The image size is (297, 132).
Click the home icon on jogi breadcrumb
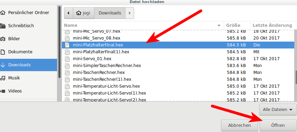[x=78, y=13]
